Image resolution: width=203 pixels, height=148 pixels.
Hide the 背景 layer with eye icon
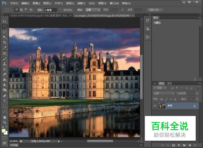pos(155,106)
